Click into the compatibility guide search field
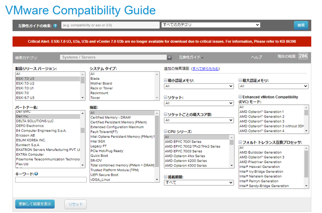This screenshot has height=213, width=322. [x=110, y=25]
